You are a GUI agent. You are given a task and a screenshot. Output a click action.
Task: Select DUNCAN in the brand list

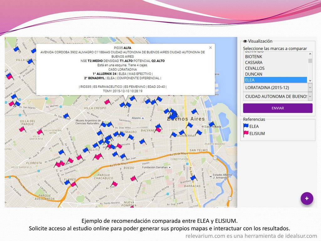tap(276, 74)
